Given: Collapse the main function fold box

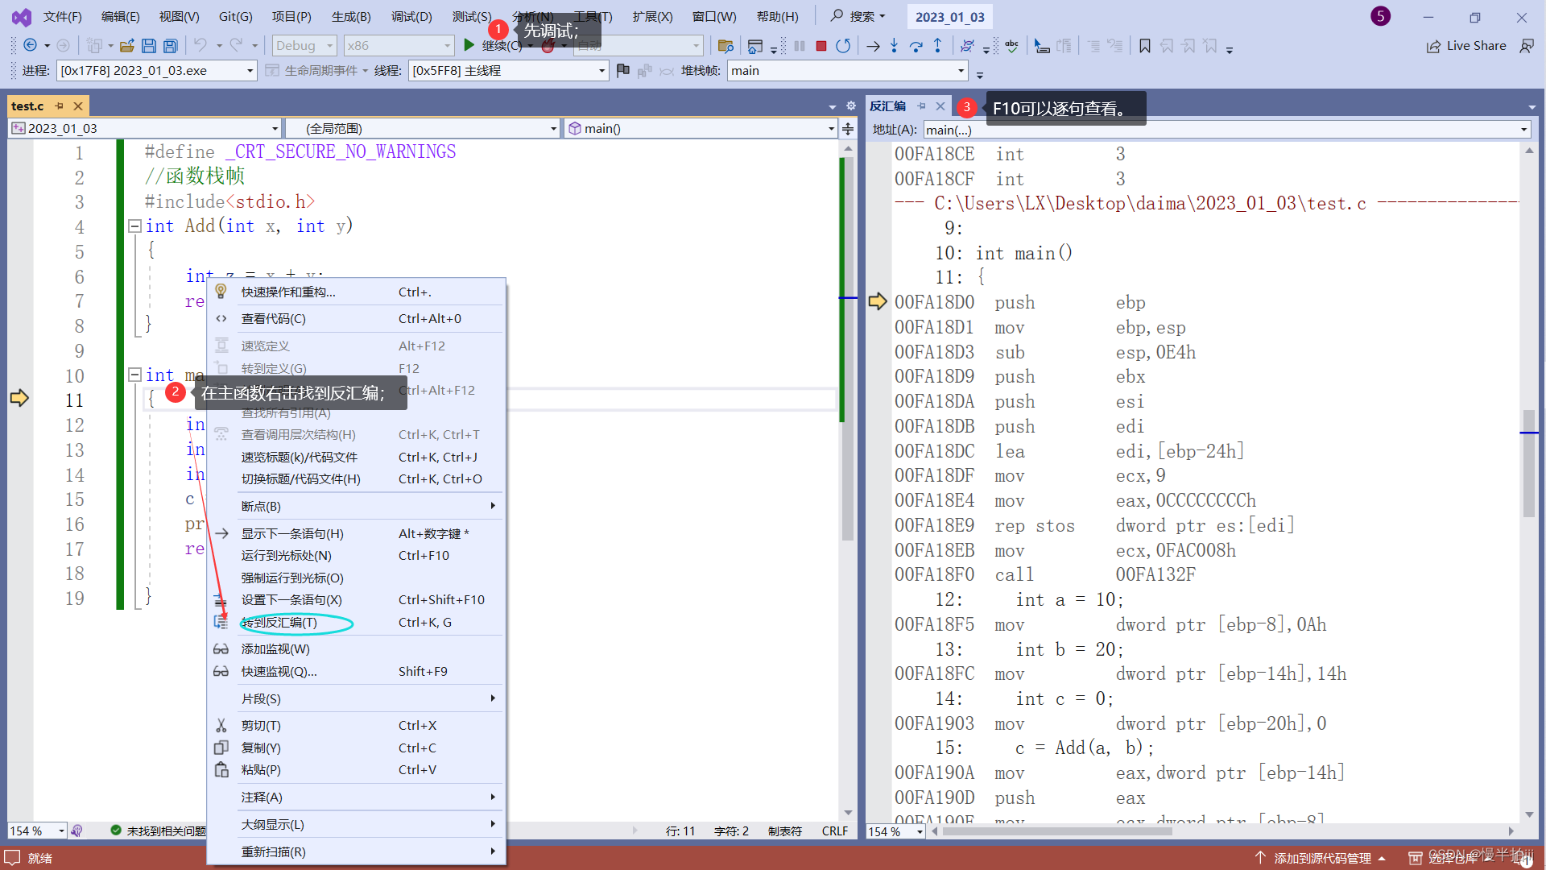Looking at the screenshot, I should click(135, 375).
